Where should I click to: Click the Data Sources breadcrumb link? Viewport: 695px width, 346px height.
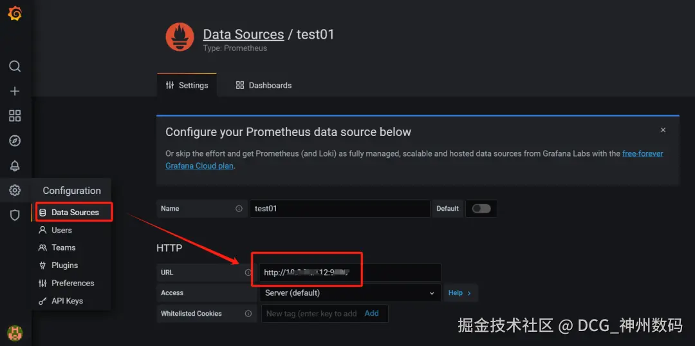point(243,35)
